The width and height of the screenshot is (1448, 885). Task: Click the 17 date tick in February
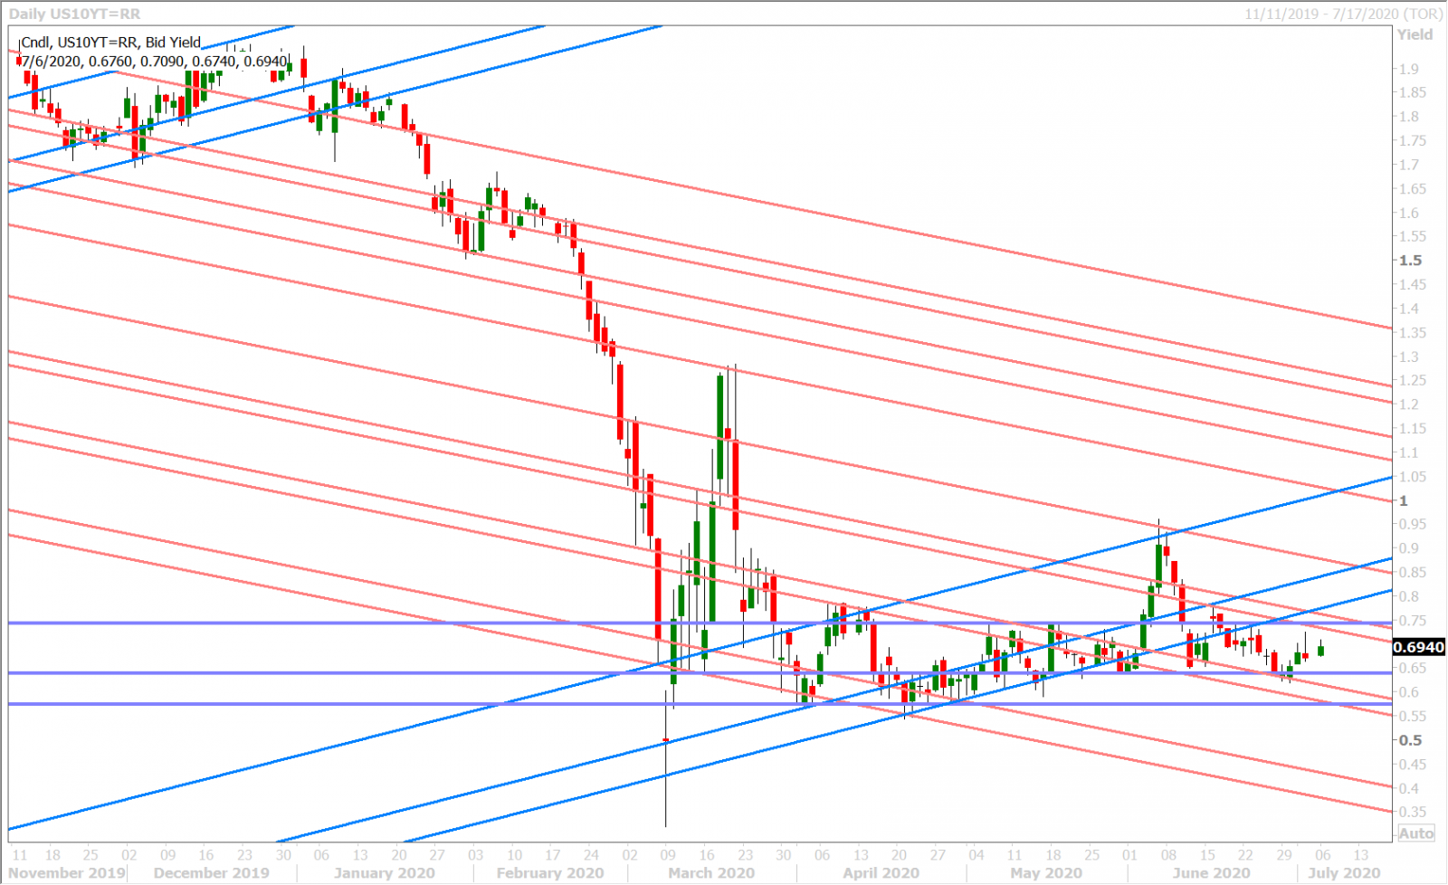coord(553,854)
